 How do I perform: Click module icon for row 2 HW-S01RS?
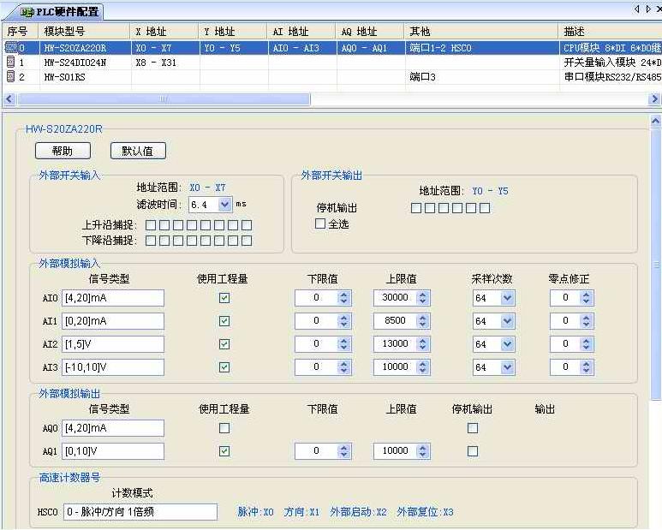(x=11, y=77)
